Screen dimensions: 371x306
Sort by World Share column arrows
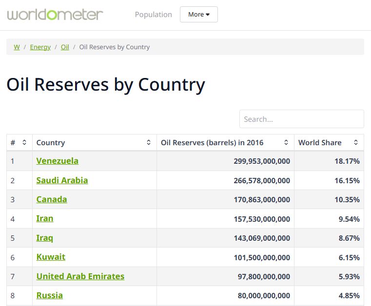tap(356, 143)
